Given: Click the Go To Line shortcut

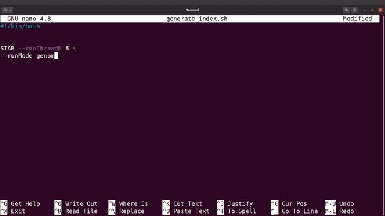Looking at the screenshot, I should tap(294, 211).
